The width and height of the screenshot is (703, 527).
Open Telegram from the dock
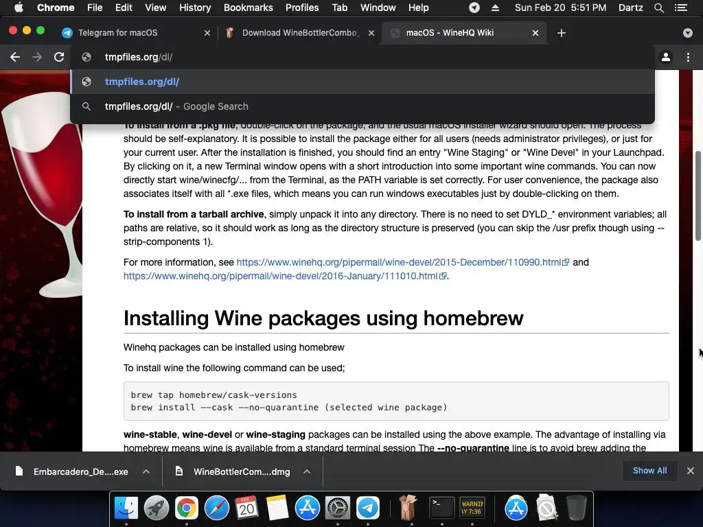(368, 508)
